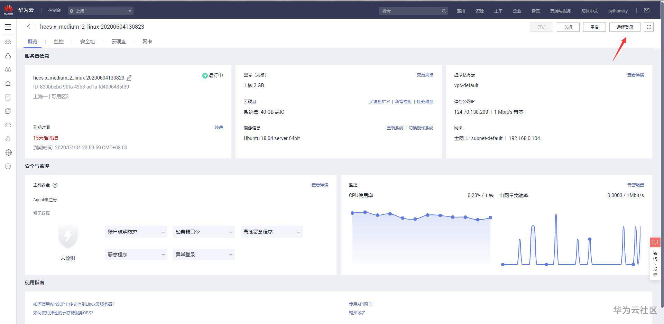Screen dimensions: 664x324
Task: Click the 新增磁盘 link
Action: 403,102
